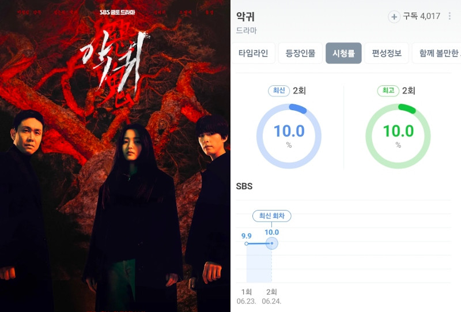Click the SBS channel heading
The height and width of the screenshot is (312, 461).
point(244,186)
